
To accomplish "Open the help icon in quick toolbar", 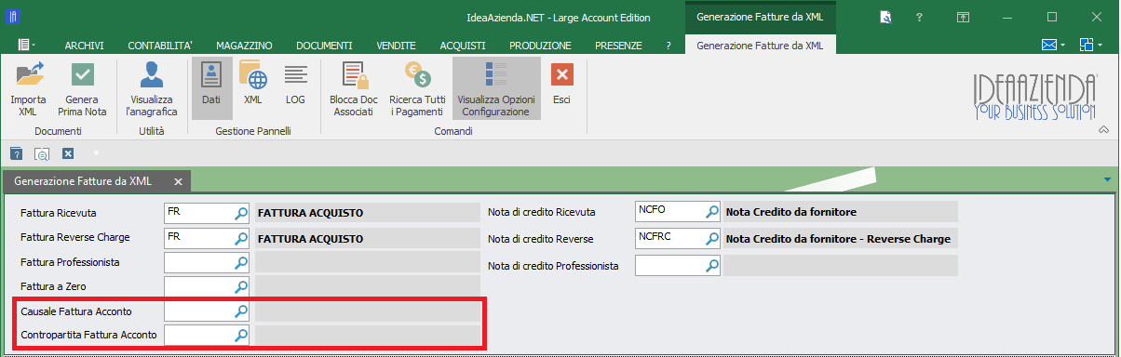I will click(x=16, y=153).
